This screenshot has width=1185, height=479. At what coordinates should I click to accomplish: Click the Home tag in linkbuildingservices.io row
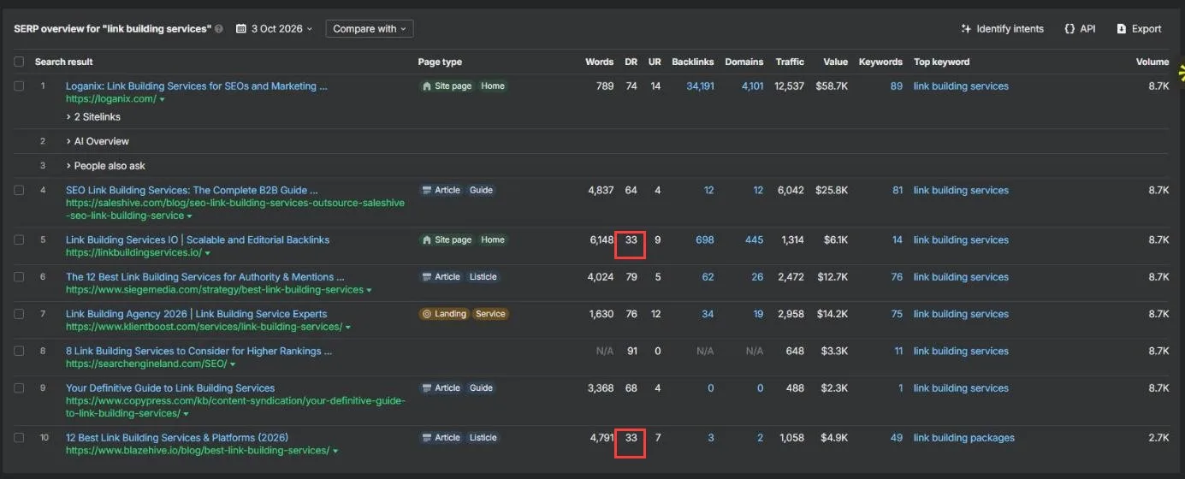pyautogui.click(x=493, y=240)
